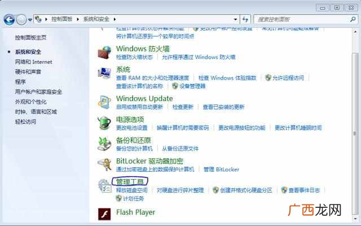This screenshot has width=361, height=226.
Task: Click 允许远程访问 link
Action: click(288, 78)
